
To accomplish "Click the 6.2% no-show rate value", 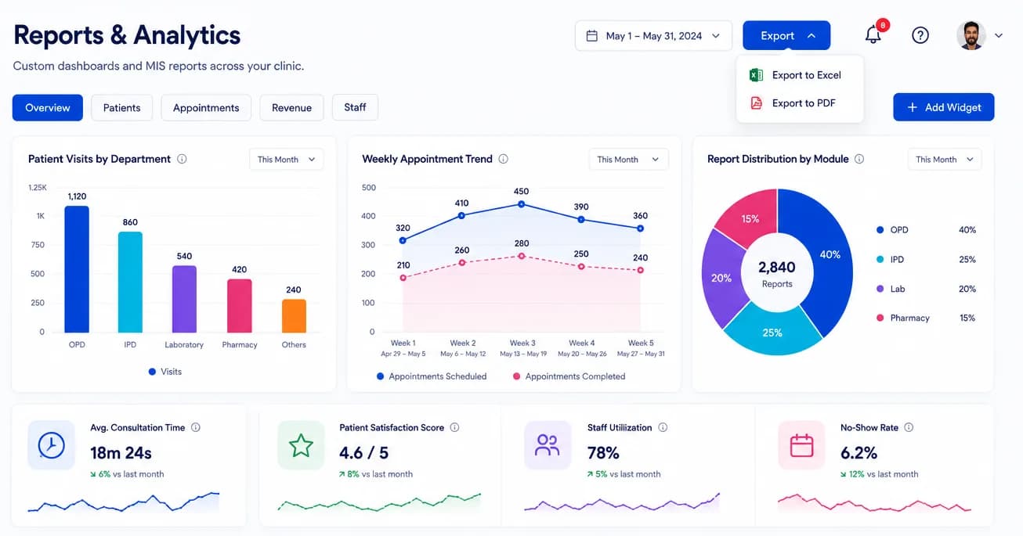I will (x=859, y=452).
